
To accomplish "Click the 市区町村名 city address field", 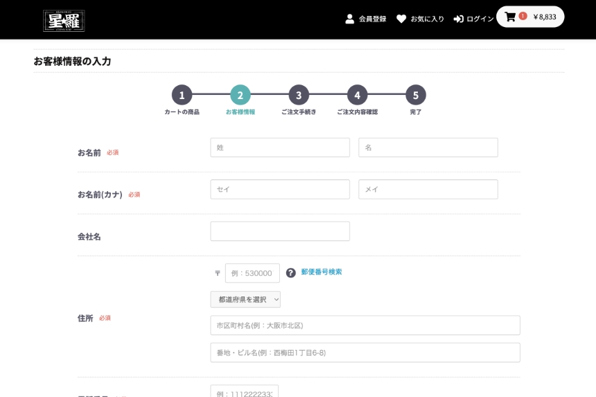I will tap(365, 326).
